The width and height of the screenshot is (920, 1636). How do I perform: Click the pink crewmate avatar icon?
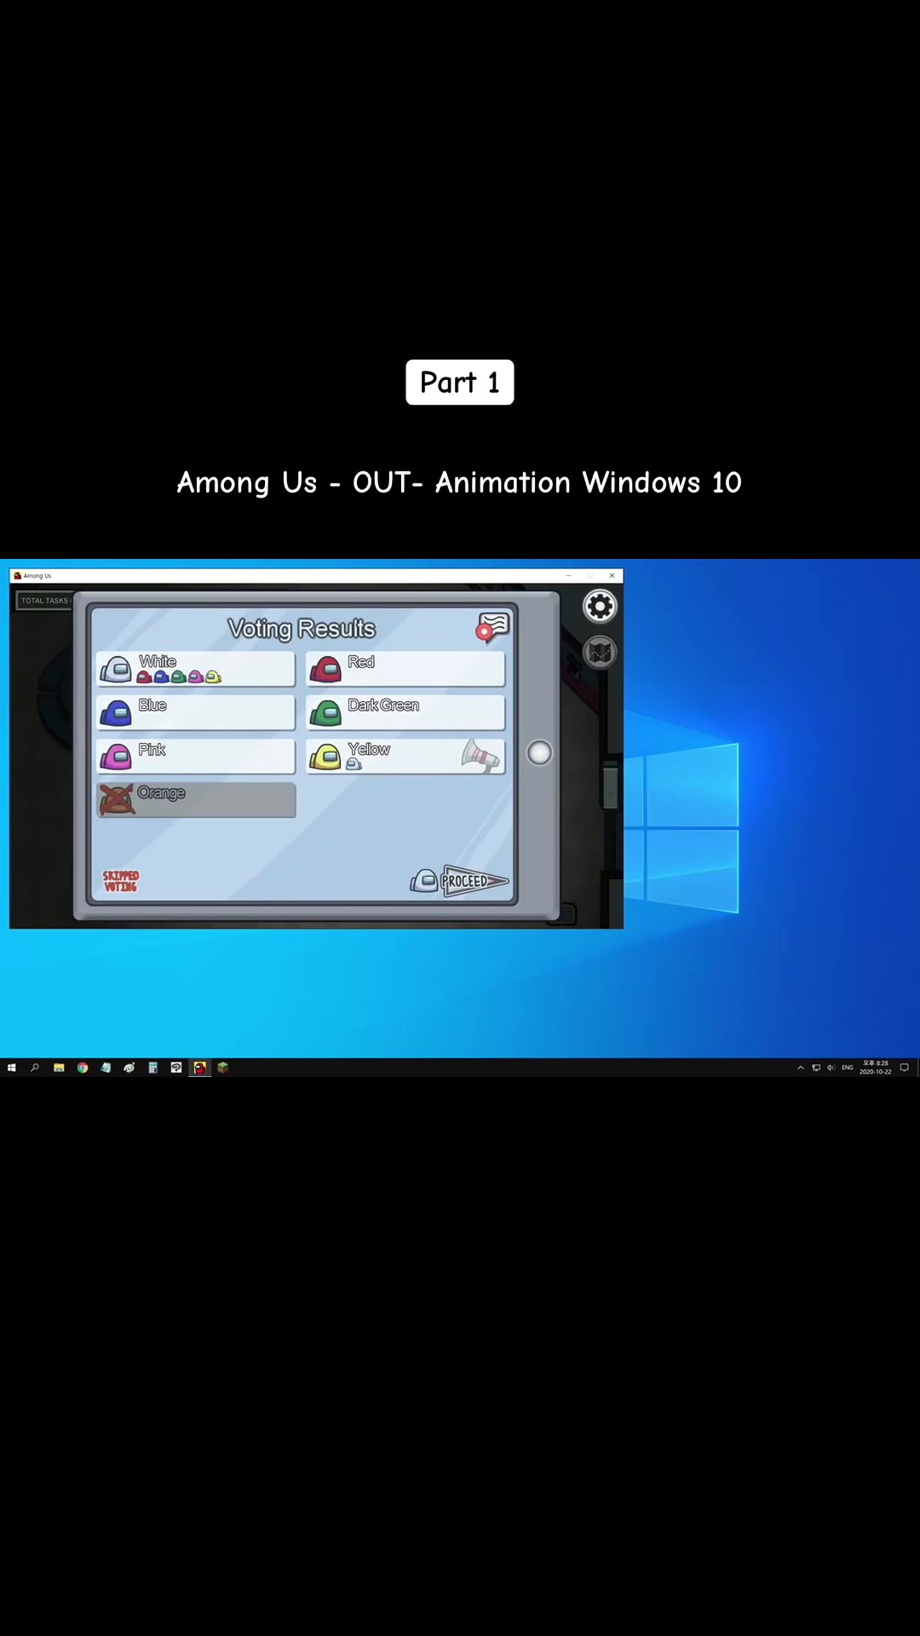click(116, 757)
